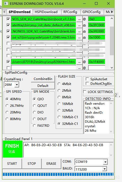Open the GPIOConfig tab
The width and height of the screenshot is (122, 182).
92,12
